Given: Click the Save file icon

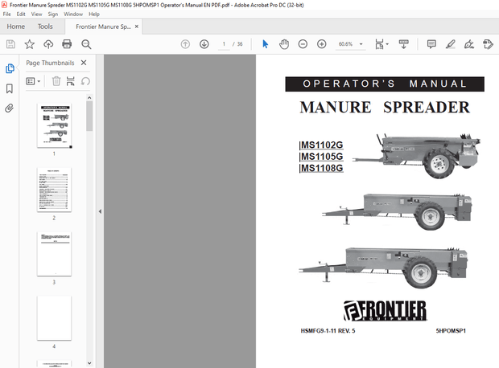Looking at the screenshot, I should click(x=10, y=44).
